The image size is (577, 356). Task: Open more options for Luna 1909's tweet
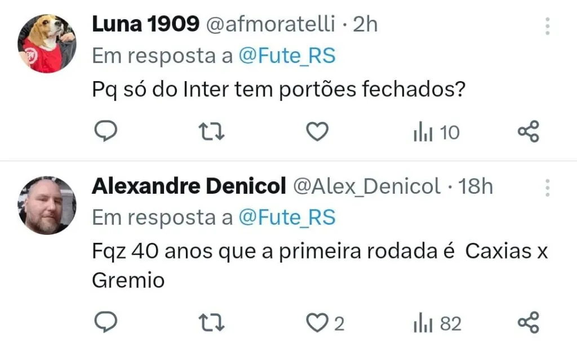point(547,26)
